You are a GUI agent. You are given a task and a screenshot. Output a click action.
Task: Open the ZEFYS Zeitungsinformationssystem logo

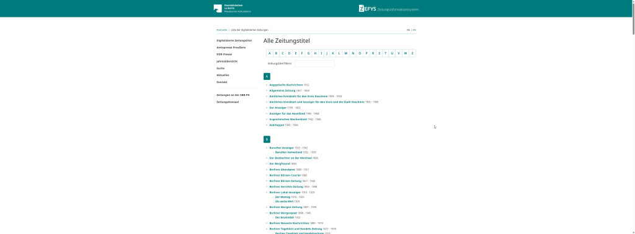[x=388, y=9]
